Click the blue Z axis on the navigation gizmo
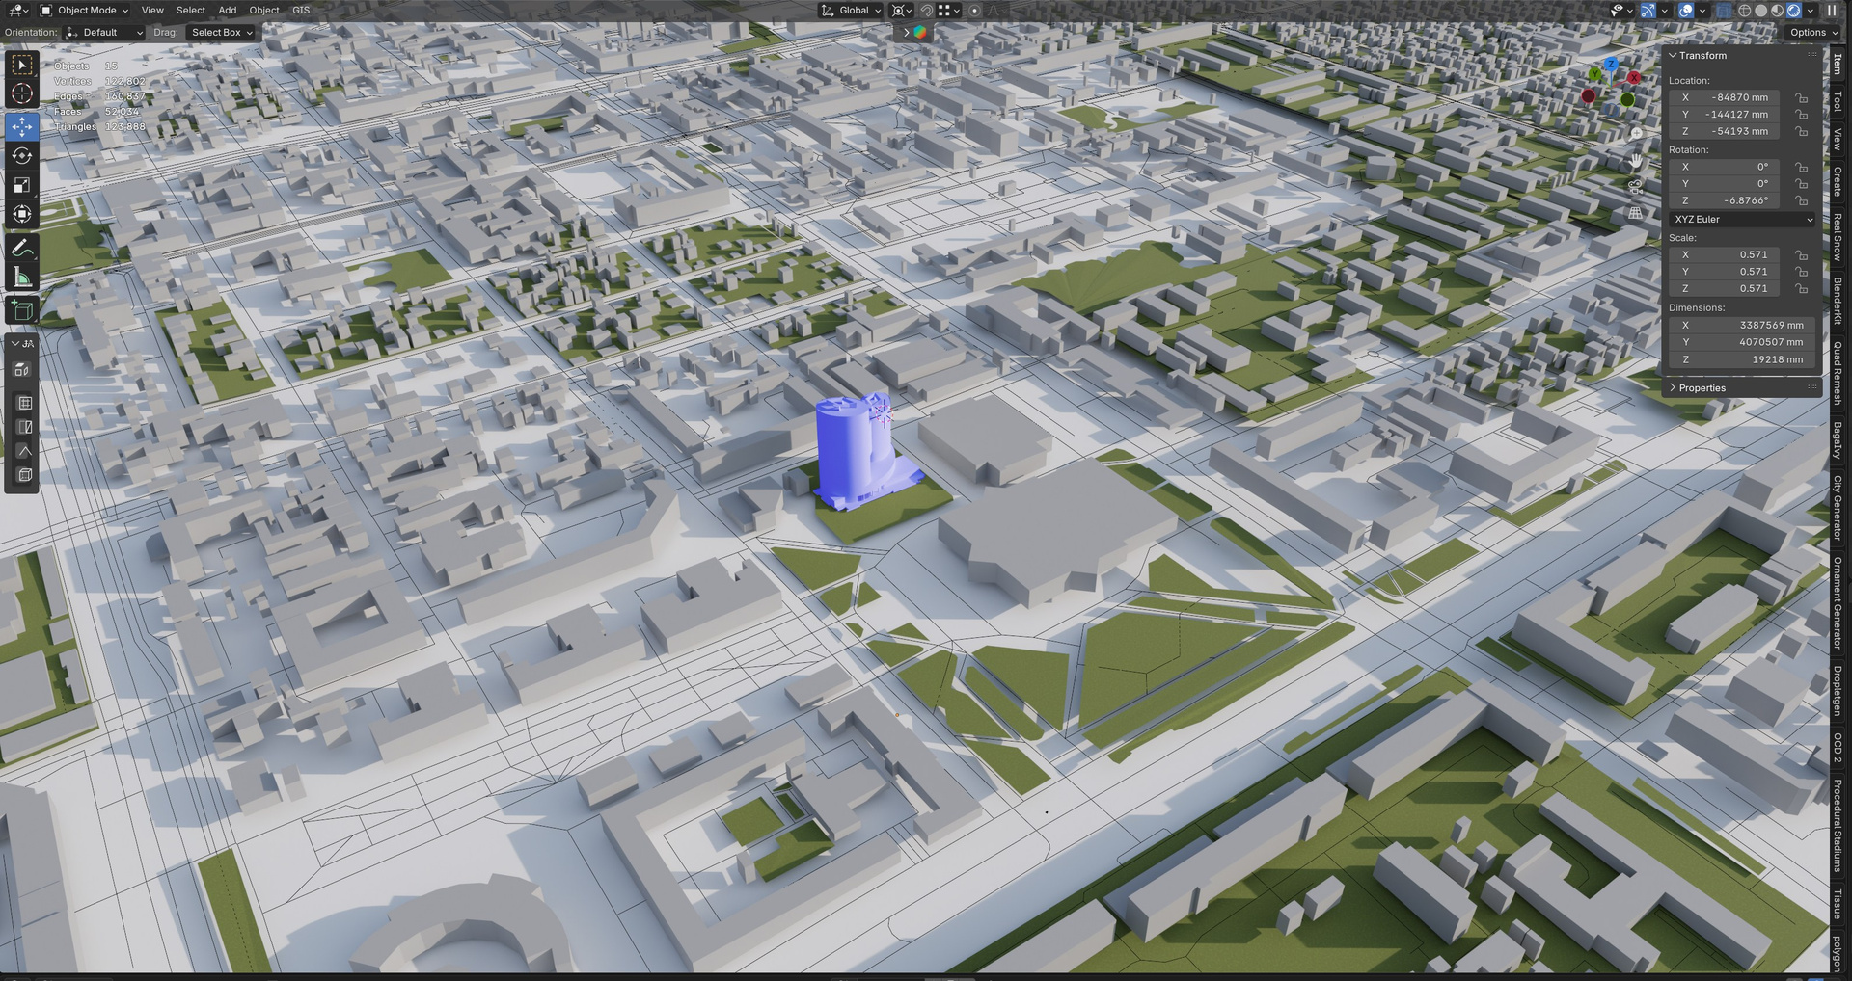 pyautogui.click(x=1611, y=64)
